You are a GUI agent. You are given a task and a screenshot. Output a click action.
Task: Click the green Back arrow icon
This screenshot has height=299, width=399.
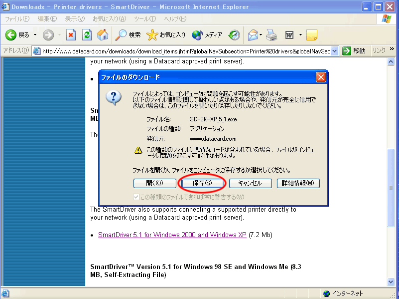point(10,35)
